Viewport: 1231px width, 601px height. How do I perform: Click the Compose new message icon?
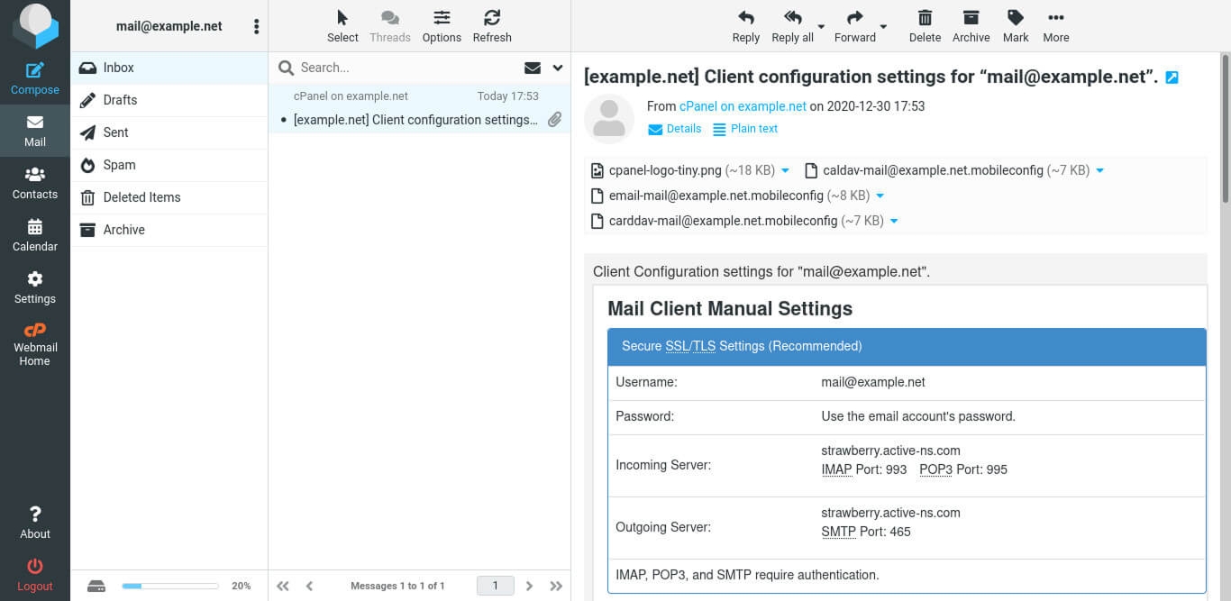tap(35, 70)
